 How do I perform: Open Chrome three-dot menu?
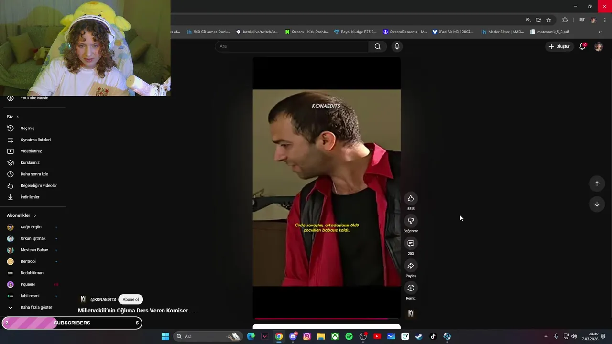pyautogui.click(x=605, y=20)
